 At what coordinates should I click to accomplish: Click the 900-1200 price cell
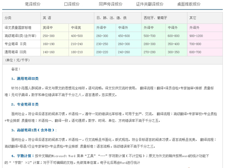pos(205,36)
